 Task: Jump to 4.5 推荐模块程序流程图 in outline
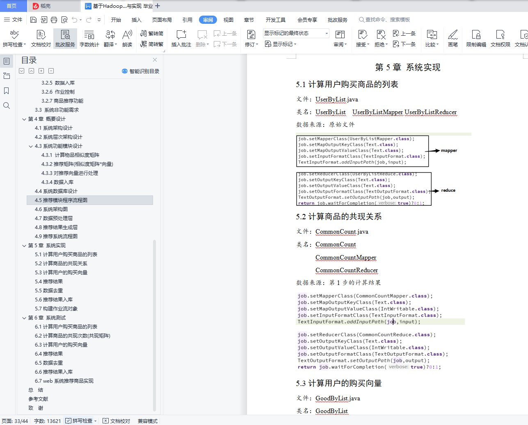(x=90, y=200)
